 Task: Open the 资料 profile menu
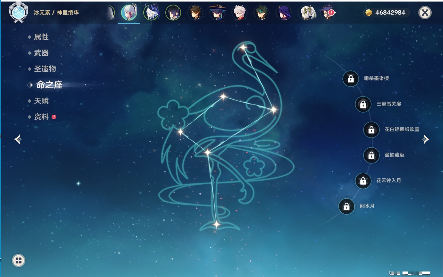42,117
